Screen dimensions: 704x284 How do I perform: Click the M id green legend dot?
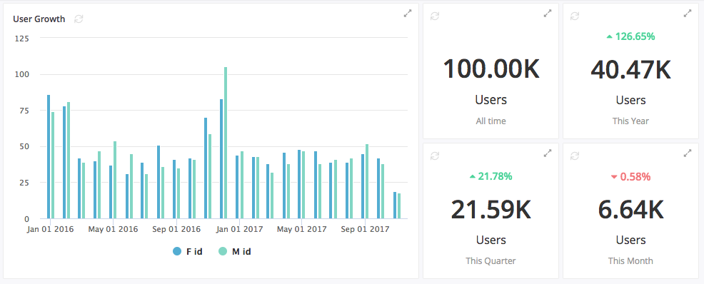click(x=223, y=252)
